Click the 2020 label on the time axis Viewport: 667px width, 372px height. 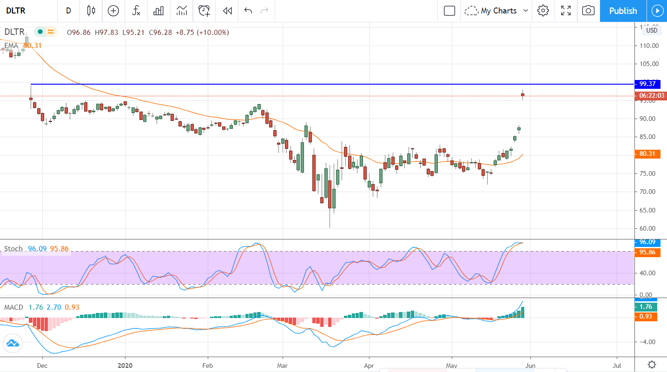coord(125,365)
